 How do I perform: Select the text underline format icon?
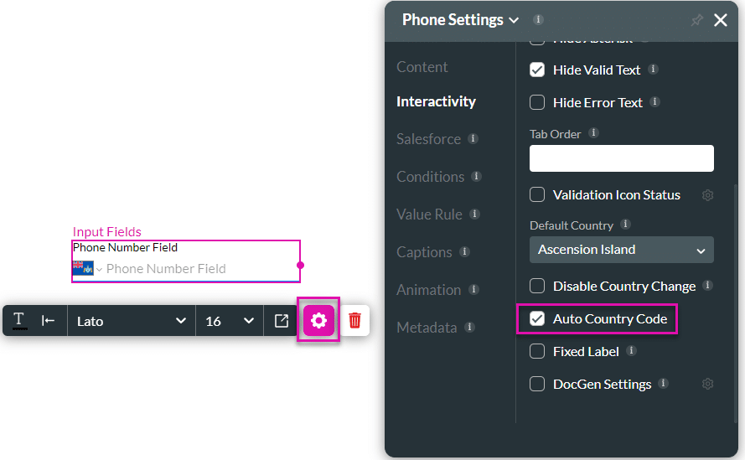click(x=19, y=321)
